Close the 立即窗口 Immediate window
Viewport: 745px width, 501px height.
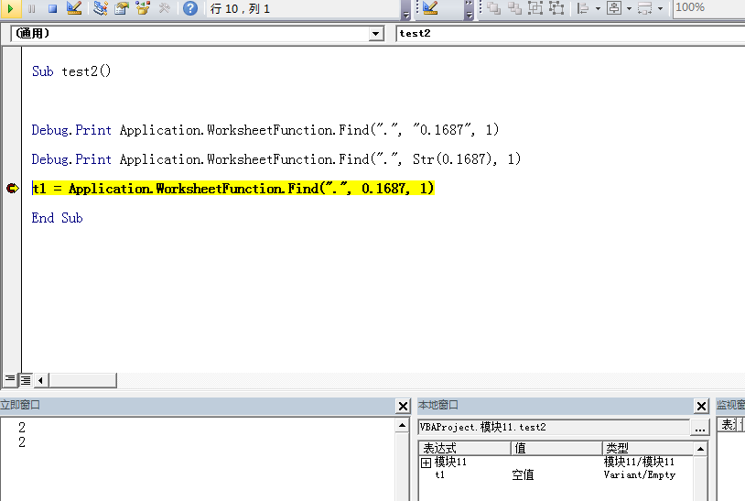pos(403,406)
